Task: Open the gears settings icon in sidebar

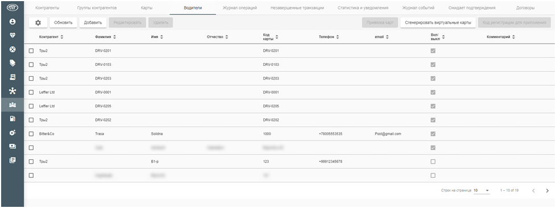Action: [x=13, y=132]
